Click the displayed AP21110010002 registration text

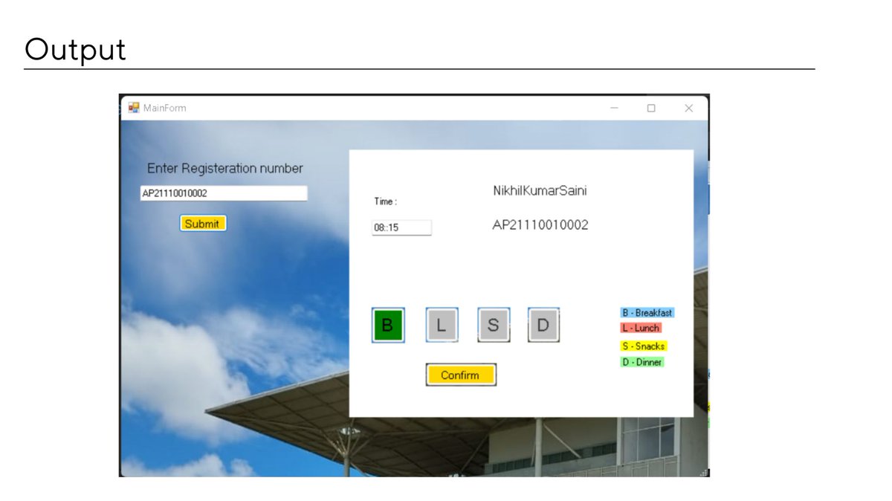(x=542, y=224)
